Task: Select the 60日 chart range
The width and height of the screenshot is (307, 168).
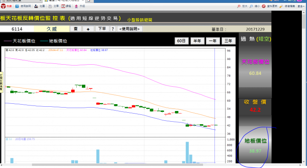Action: pos(181,41)
